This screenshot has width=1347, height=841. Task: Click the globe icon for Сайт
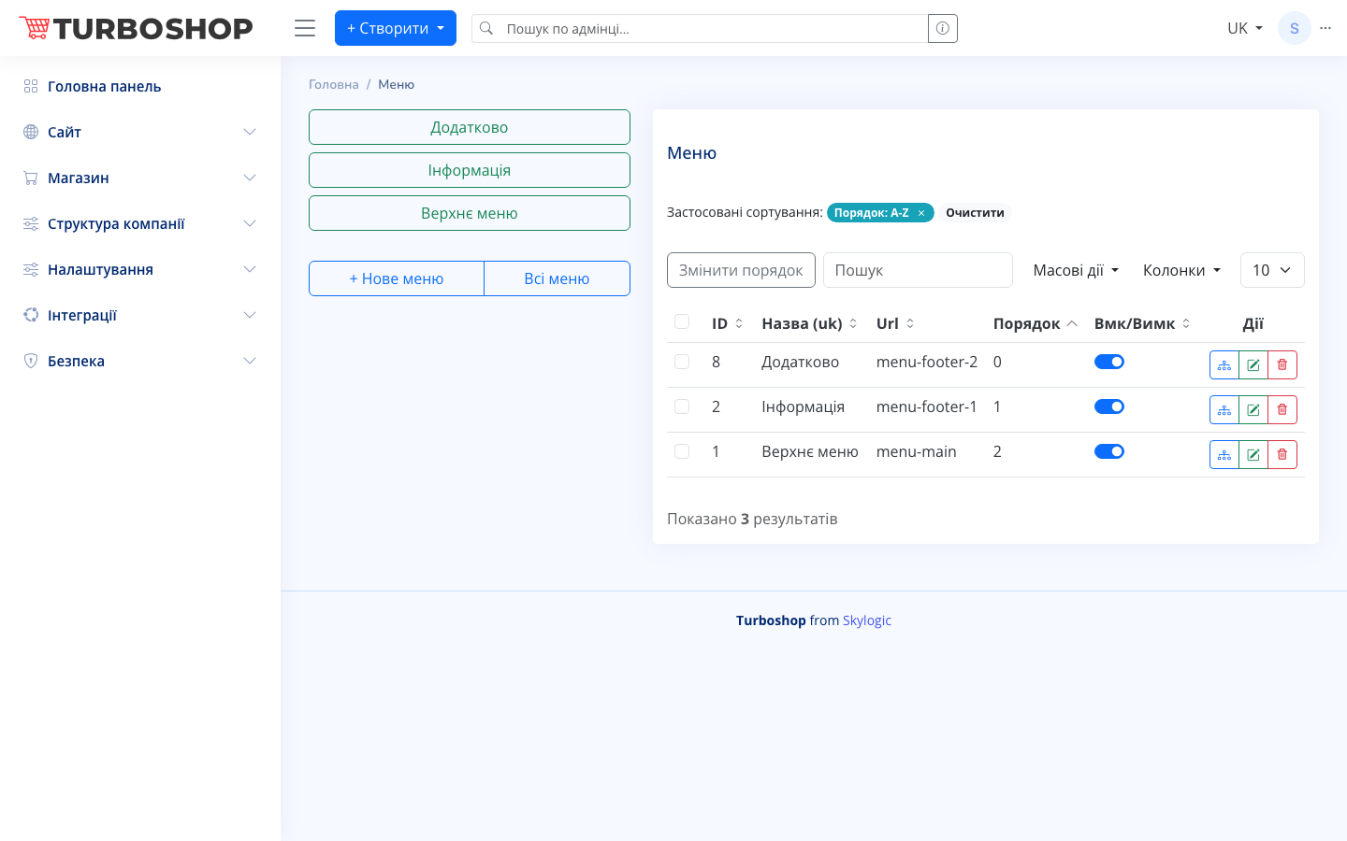click(31, 132)
